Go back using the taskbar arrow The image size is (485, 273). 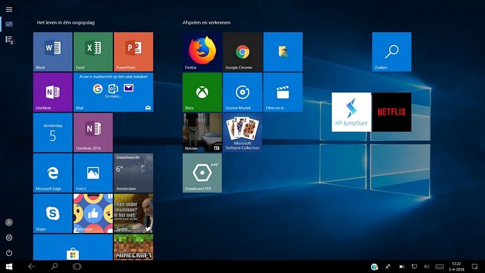point(32,266)
